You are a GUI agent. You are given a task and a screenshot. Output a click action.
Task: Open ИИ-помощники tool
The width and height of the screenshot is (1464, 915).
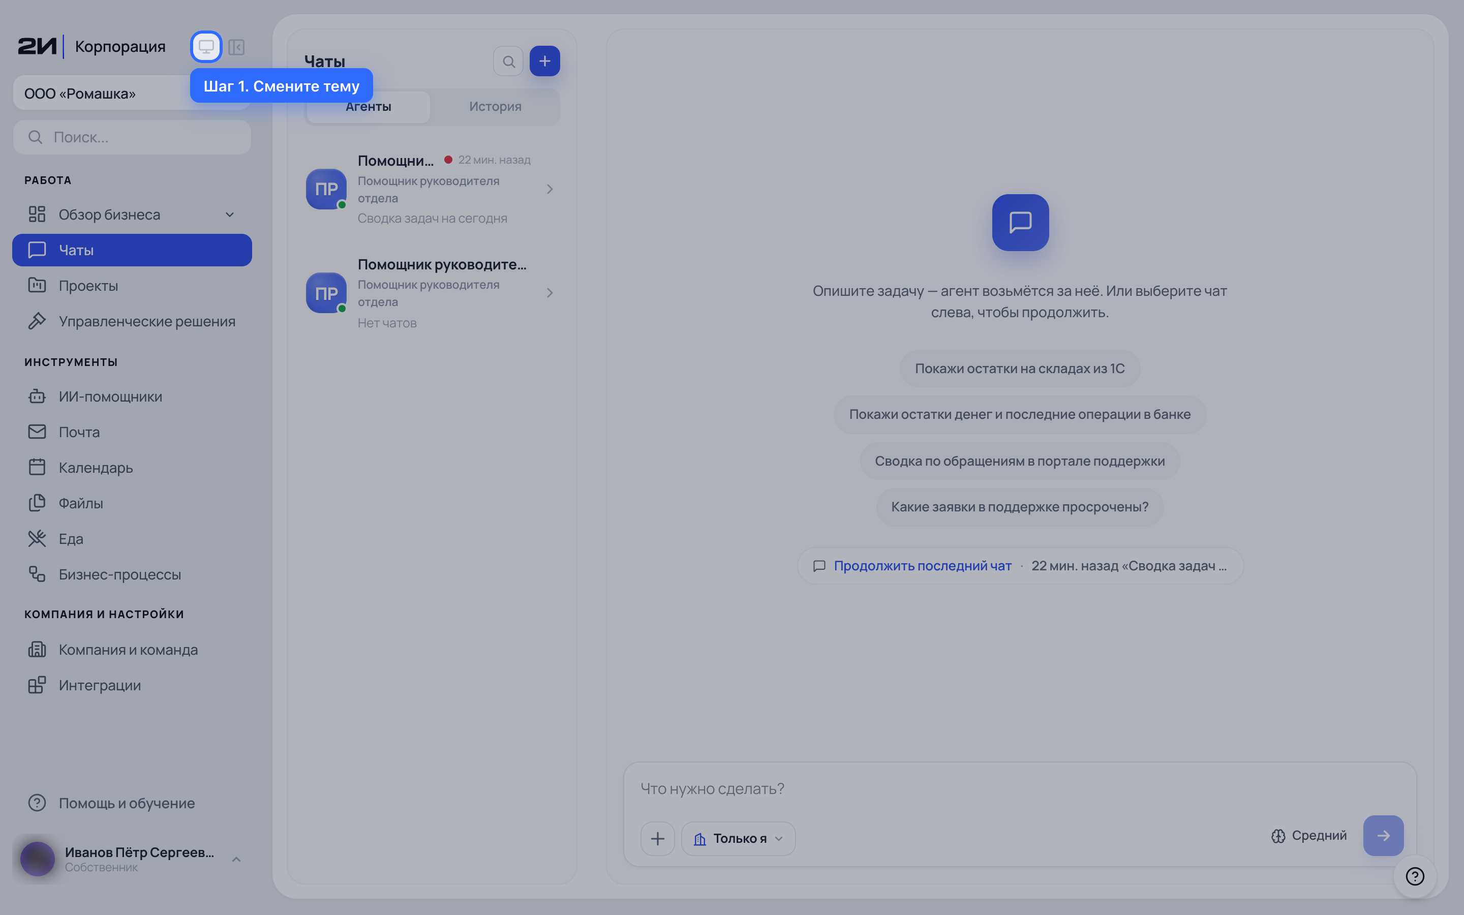click(132, 396)
